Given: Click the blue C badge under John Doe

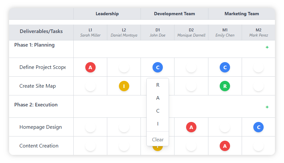Looking at the screenshot, I should (158, 68).
